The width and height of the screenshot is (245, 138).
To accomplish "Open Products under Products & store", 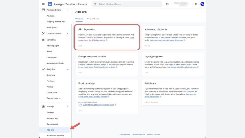I will 50,16.
